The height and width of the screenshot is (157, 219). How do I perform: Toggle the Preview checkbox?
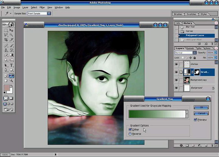[x=195, y=120]
